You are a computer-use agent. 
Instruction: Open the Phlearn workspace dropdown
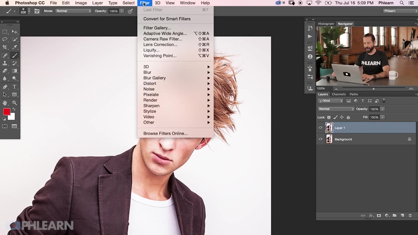(x=400, y=11)
